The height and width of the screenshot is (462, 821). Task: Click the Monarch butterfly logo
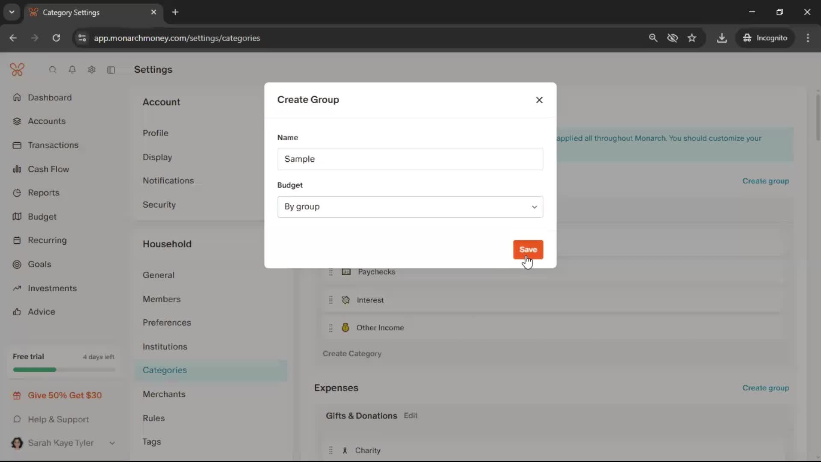coord(17,70)
